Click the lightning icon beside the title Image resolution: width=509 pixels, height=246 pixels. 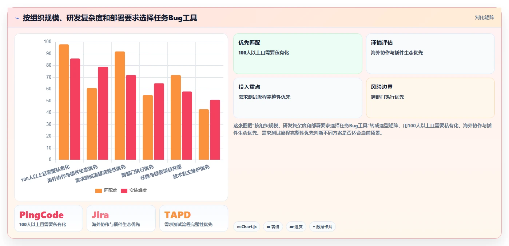tap(17, 18)
